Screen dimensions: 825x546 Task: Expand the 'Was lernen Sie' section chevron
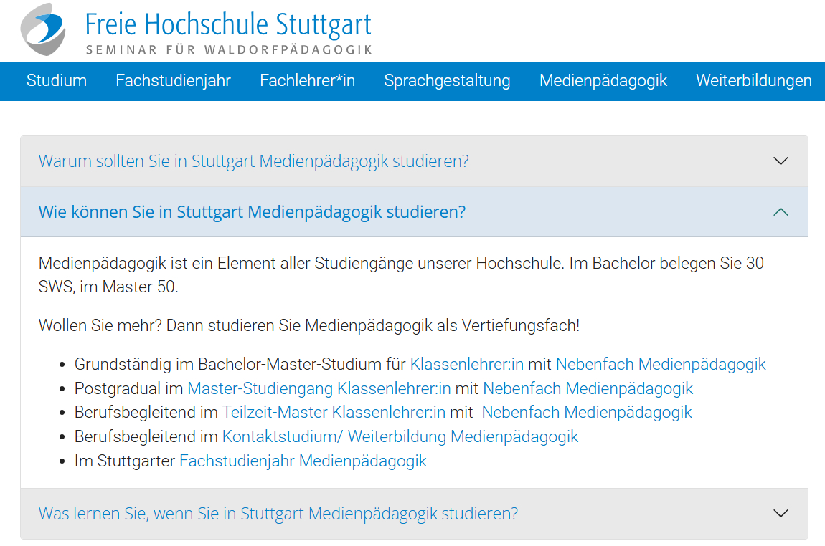coord(781,514)
